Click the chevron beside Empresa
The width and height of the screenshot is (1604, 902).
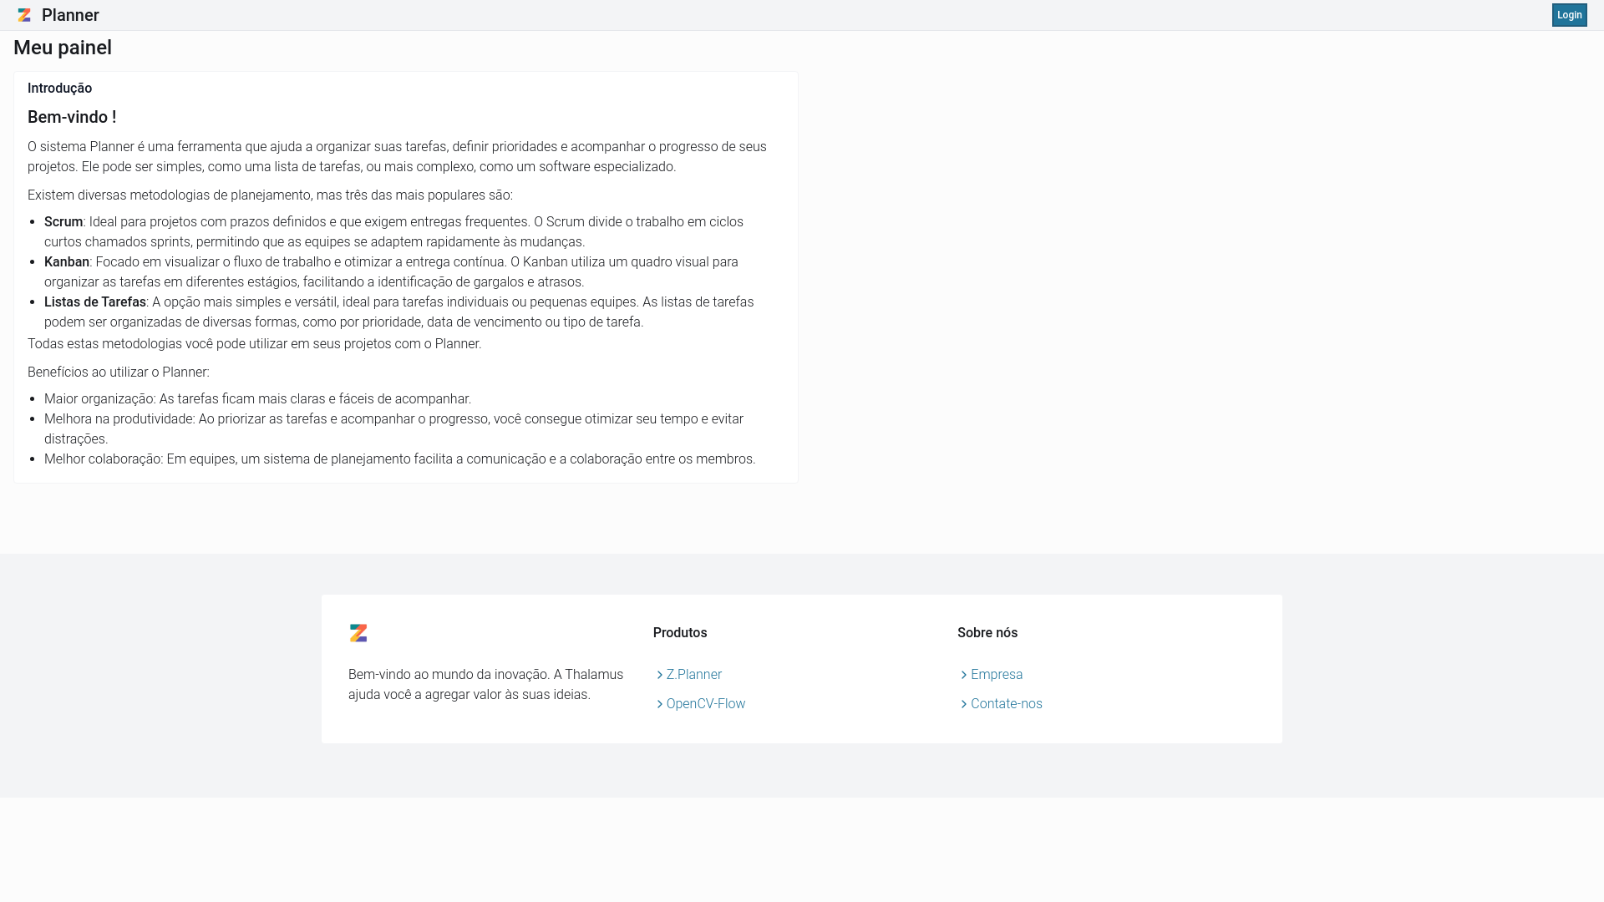point(963,675)
